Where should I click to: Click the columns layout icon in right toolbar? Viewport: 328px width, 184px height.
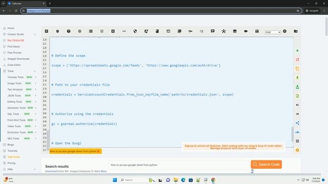click(297, 141)
